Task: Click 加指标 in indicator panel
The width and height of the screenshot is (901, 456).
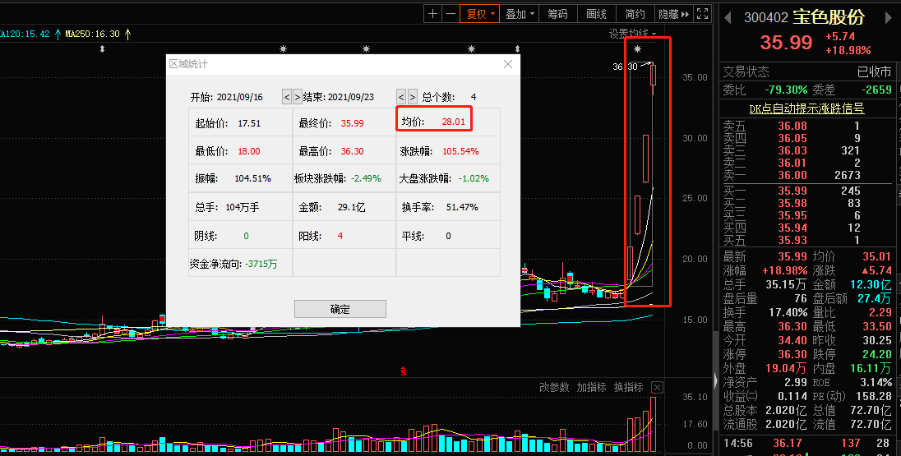Action: pos(591,387)
